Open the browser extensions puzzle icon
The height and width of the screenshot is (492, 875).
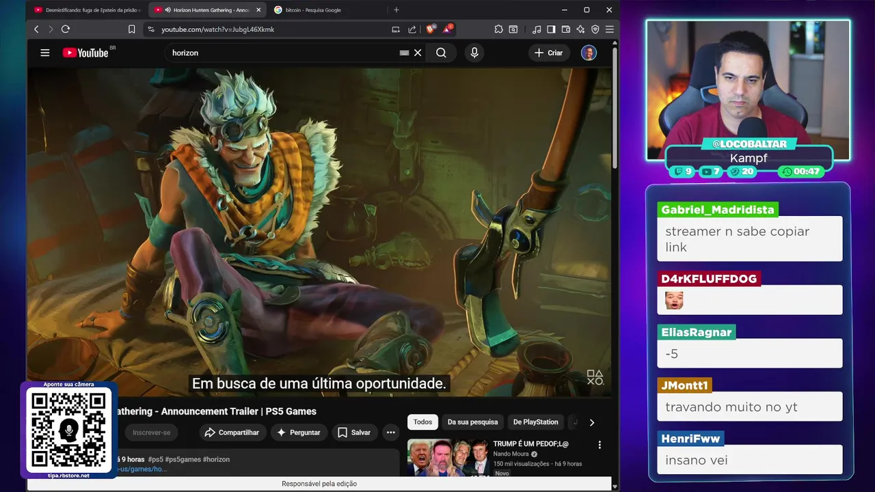pyautogui.click(x=498, y=29)
